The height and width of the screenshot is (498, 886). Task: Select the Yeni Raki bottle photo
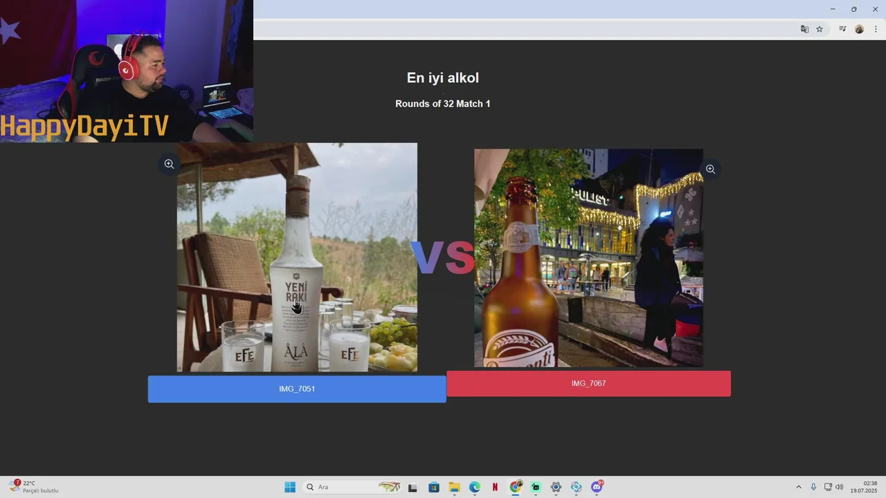[x=297, y=257]
